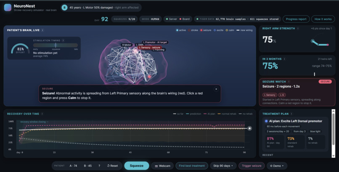Toggle the no rehab line legend
The width and height of the screenshot is (339, 172).
[245, 114]
